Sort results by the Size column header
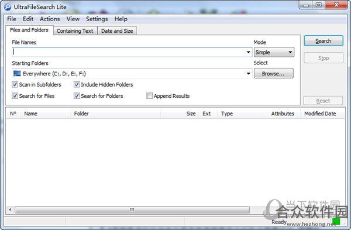 click(180, 114)
